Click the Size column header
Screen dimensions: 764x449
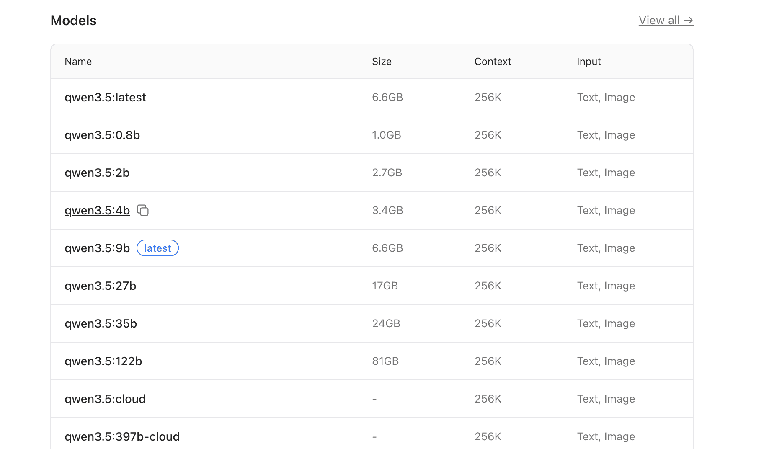click(382, 62)
